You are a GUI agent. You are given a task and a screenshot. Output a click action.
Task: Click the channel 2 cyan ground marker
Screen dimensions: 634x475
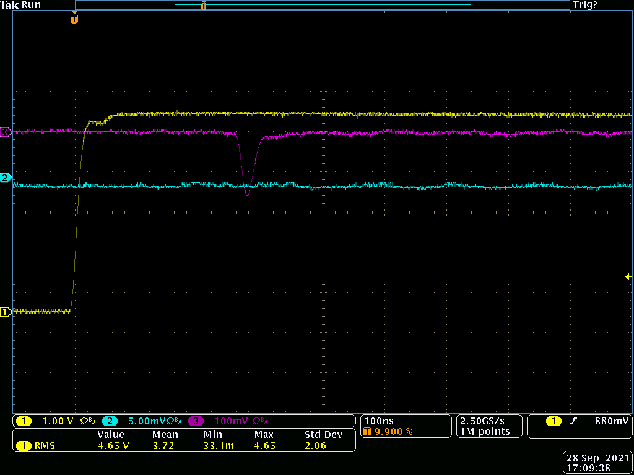6,178
